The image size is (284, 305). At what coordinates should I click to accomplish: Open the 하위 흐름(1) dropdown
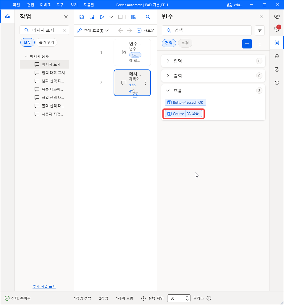coord(93,30)
